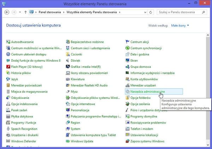Click the Mysz mouse icon

[68, 91]
